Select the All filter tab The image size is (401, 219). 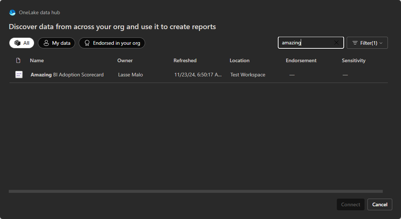click(x=22, y=43)
